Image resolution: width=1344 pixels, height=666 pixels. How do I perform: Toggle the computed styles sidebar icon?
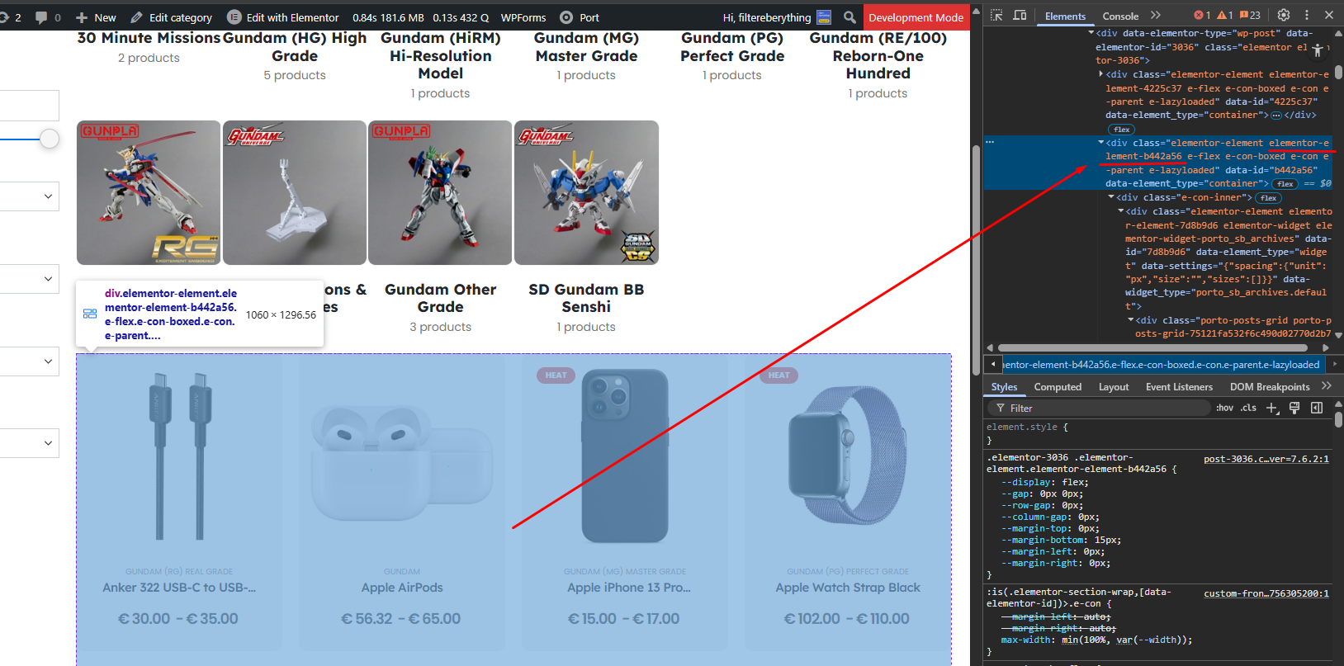point(1317,408)
